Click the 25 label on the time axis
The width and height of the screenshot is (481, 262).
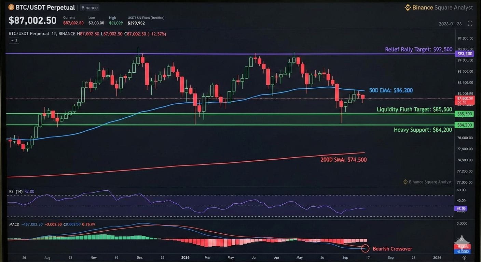click(x=414, y=258)
